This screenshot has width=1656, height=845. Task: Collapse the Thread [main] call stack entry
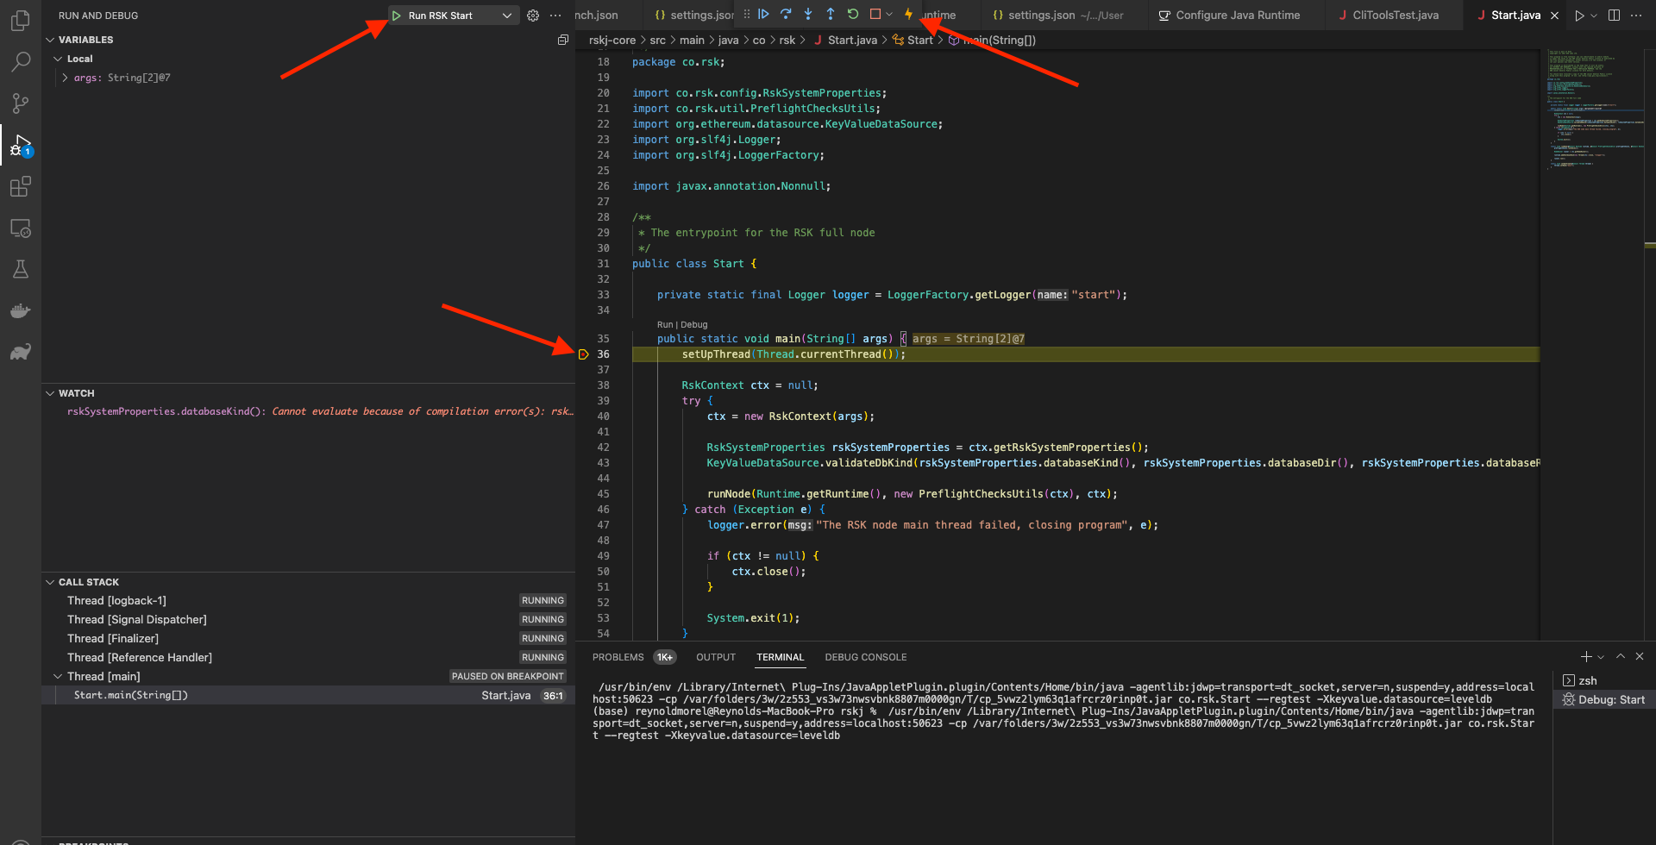point(58,677)
